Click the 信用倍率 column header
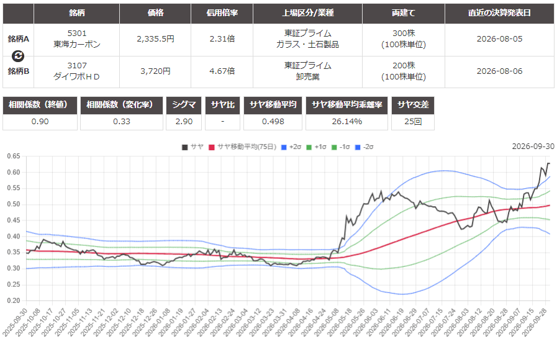Viewport: 557px width, 339px height. [x=222, y=13]
